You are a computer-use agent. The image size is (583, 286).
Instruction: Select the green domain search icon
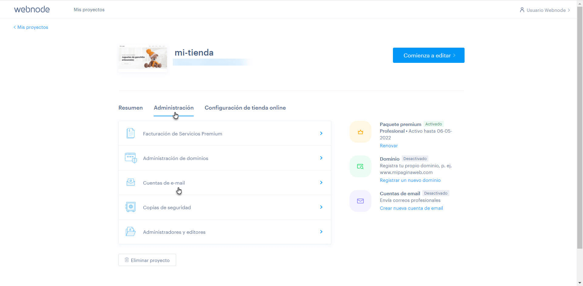(360, 166)
